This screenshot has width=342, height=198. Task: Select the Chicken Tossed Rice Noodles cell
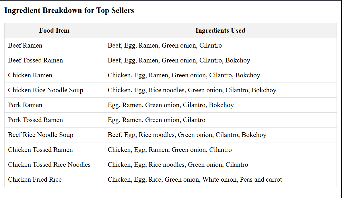(x=49, y=165)
